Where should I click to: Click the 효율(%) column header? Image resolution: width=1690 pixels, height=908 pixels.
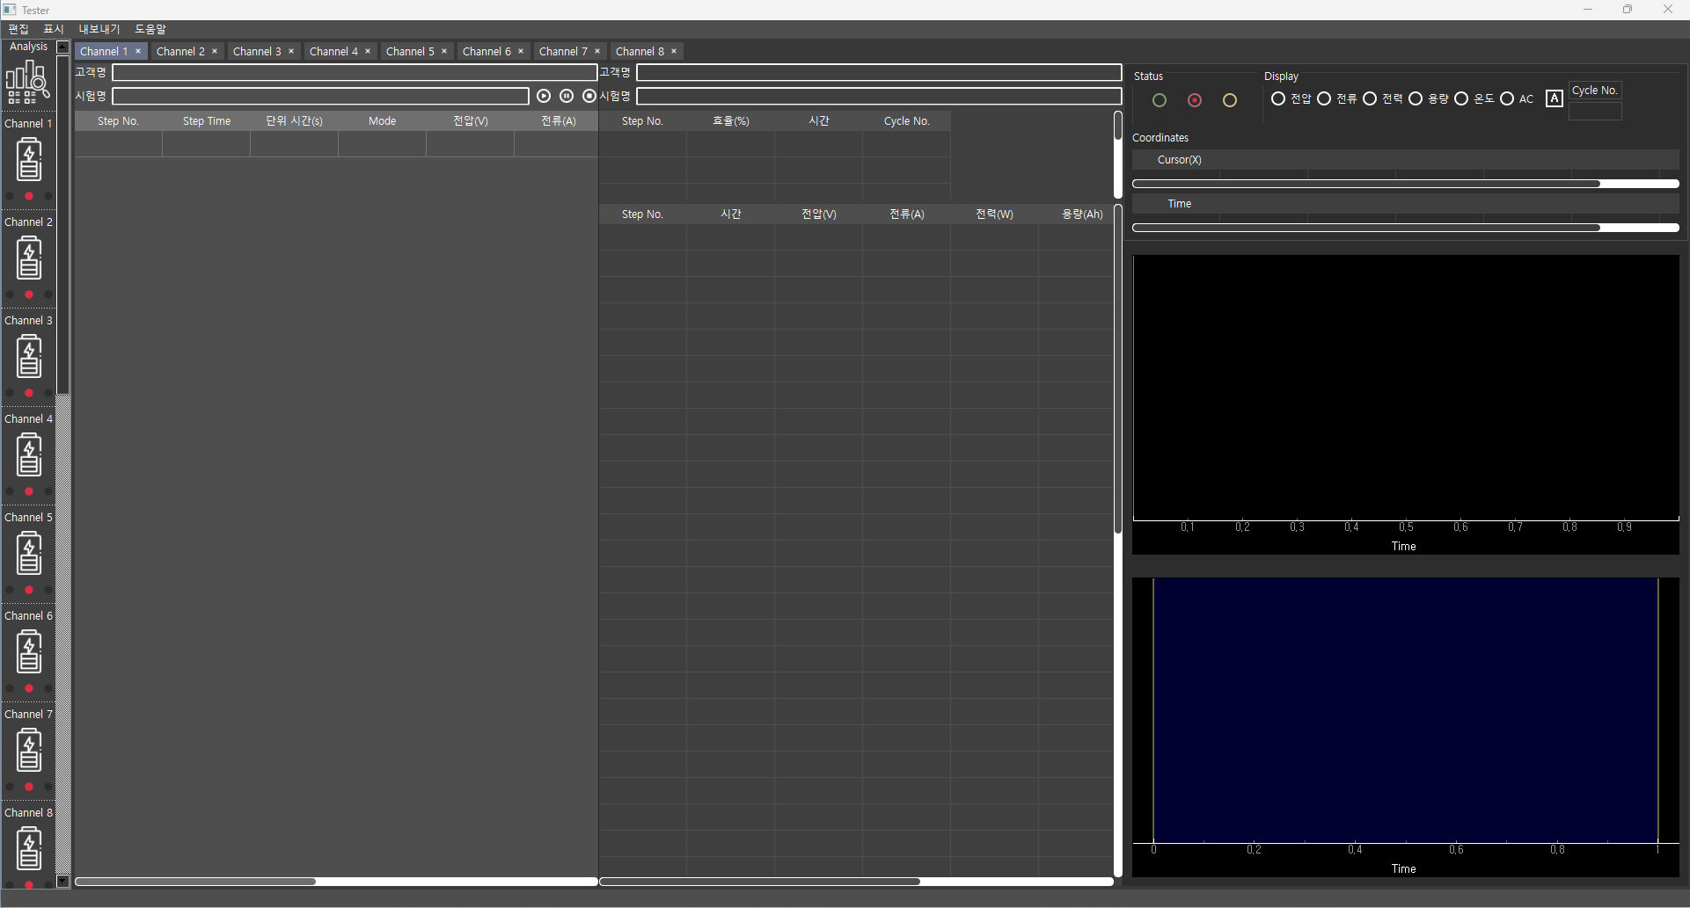click(731, 121)
